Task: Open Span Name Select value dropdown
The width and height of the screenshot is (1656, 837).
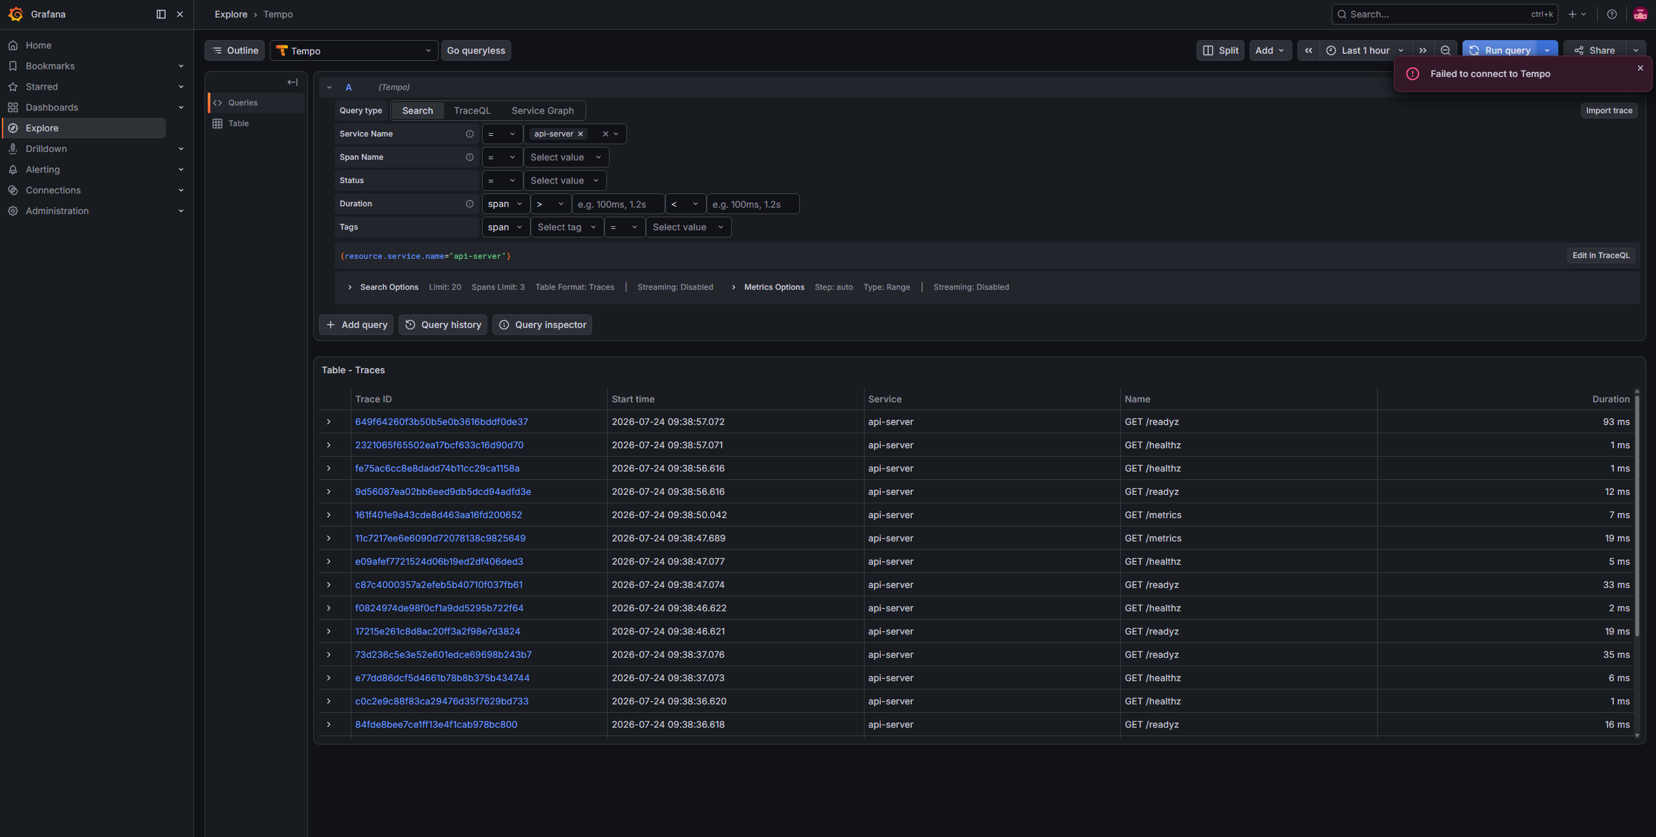Action: [566, 157]
